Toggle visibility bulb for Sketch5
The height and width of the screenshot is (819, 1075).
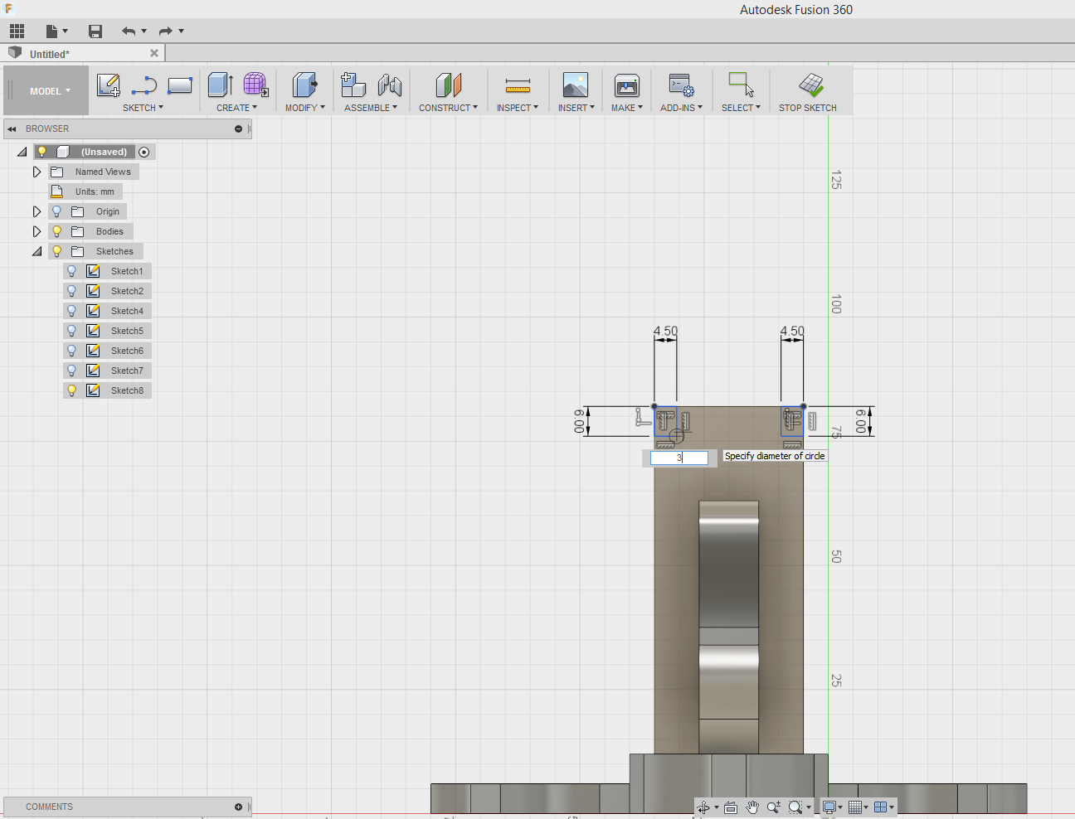pyautogui.click(x=72, y=331)
